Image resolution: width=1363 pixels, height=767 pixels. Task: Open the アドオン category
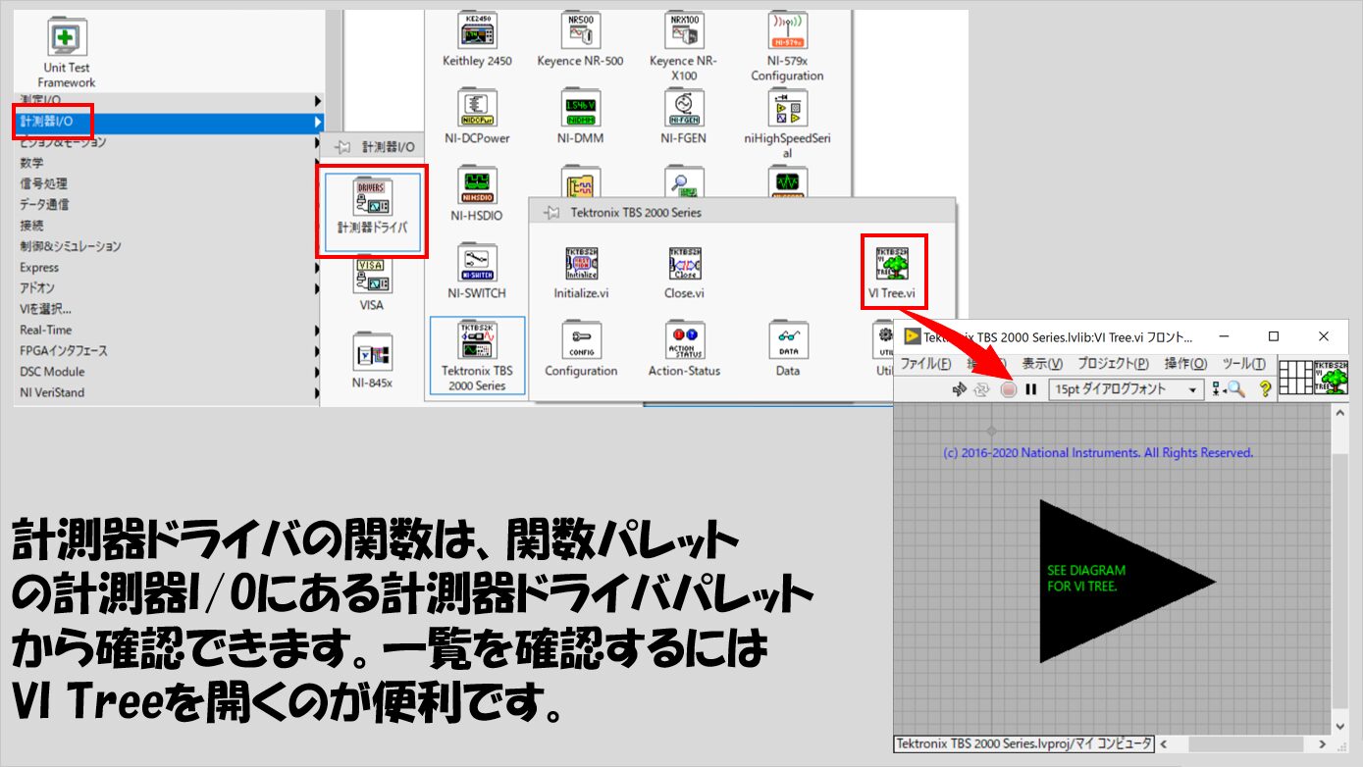[169, 288]
